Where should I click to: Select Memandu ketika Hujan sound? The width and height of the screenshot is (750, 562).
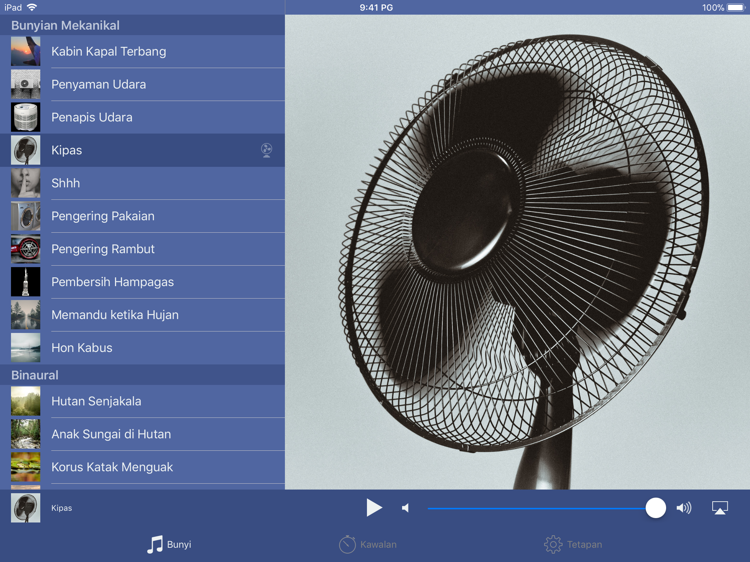142,315
